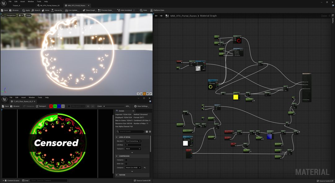Click the Perspective viewport button
Screen dimensions: 335x183
[11, 15]
